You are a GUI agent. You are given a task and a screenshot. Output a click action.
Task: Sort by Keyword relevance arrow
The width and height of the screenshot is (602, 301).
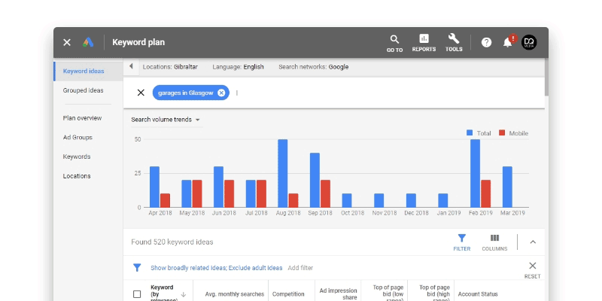point(184,294)
